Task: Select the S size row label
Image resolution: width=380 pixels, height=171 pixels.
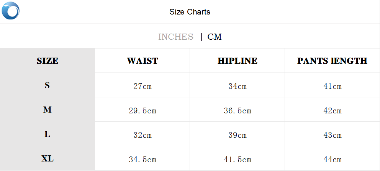Action: [x=47, y=85]
